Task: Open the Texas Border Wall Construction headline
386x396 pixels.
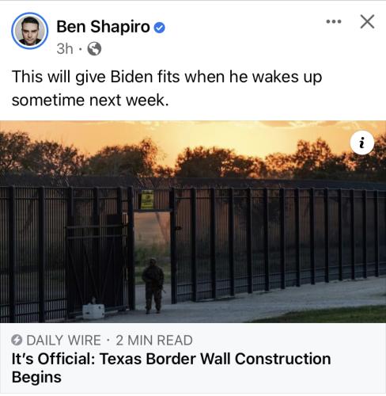Action: tap(171, 367)
